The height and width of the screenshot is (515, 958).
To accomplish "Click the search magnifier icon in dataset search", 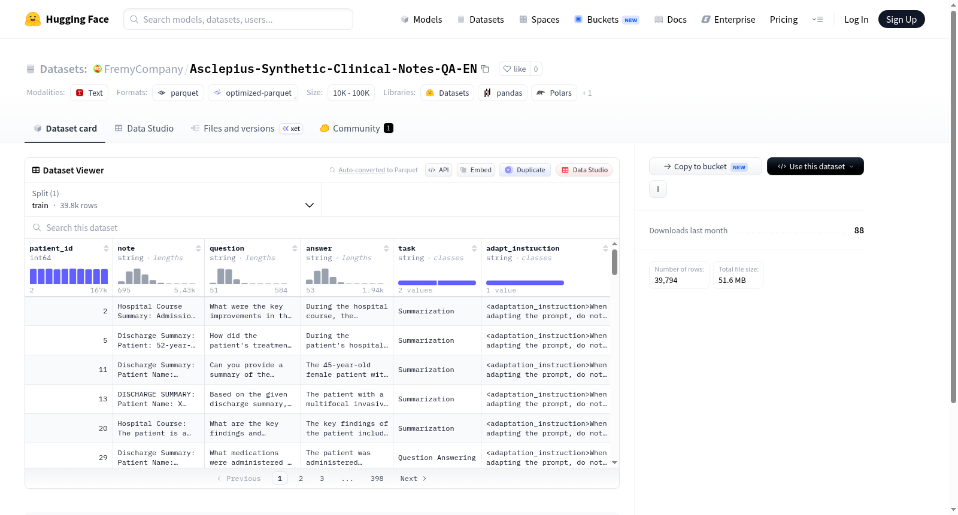I will [37, 228].
